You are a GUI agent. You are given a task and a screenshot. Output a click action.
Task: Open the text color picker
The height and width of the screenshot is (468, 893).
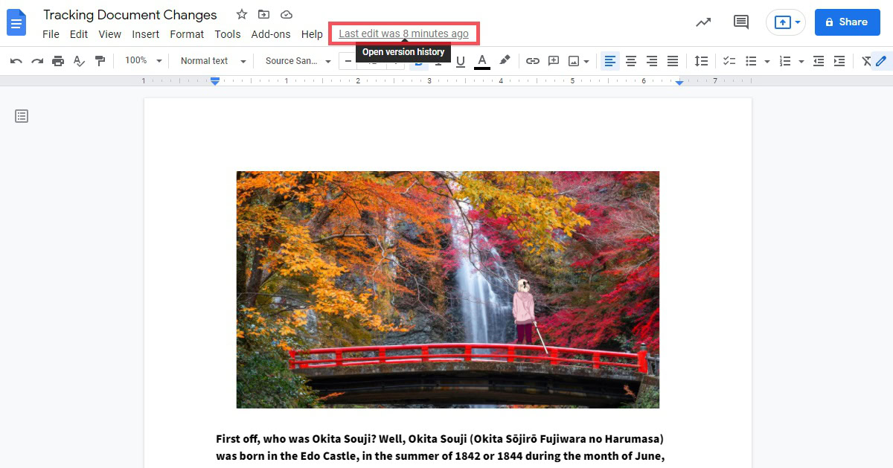click(x=482, y=61)
